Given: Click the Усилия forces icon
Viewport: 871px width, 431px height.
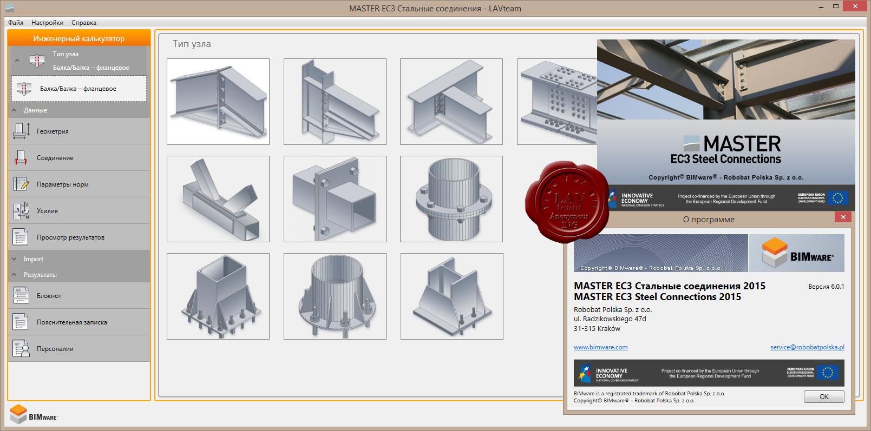Looking at the screenshot, I should 21,210.
